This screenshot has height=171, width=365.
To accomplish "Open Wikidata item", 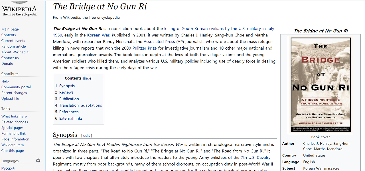I will (x=13, y=145).
